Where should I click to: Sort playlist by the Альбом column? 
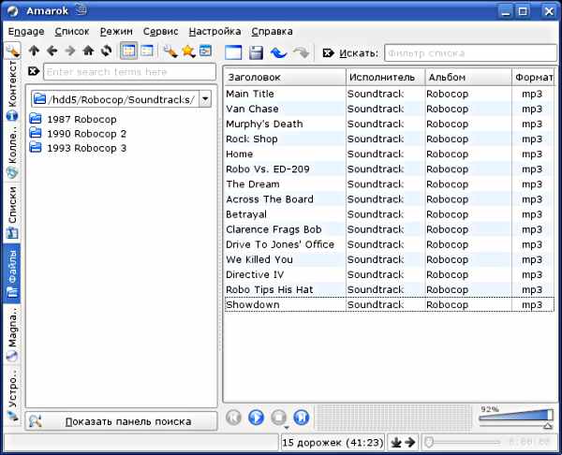[468, 77]
